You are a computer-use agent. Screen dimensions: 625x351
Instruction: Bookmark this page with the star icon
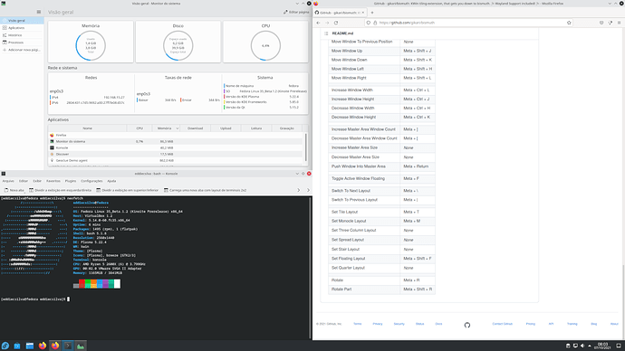point(569,23)
